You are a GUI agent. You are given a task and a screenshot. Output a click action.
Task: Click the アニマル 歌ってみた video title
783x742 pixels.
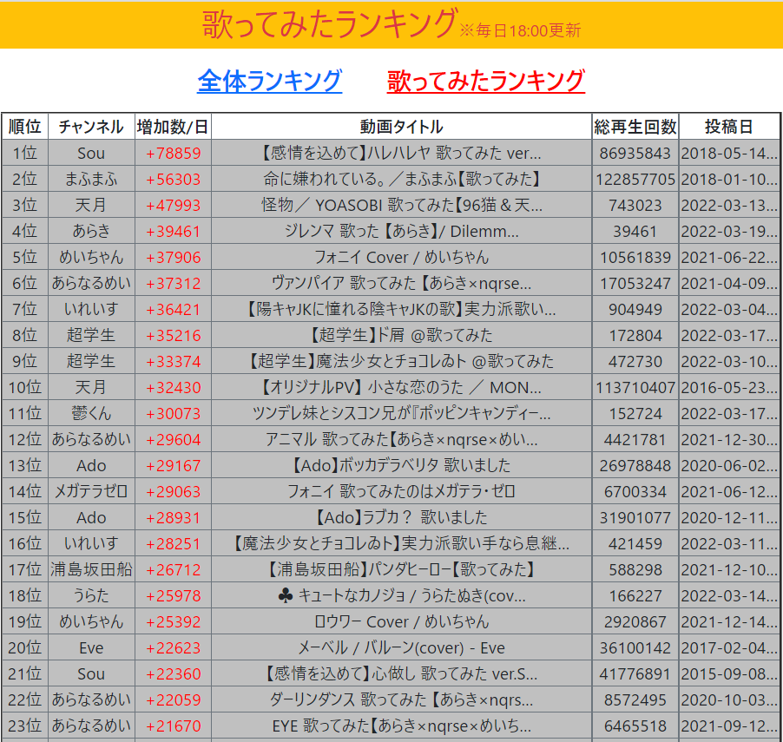402,439
